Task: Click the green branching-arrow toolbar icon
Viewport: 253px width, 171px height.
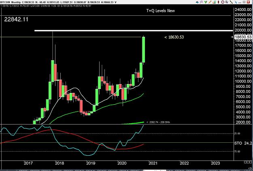Action: (206, 2)
